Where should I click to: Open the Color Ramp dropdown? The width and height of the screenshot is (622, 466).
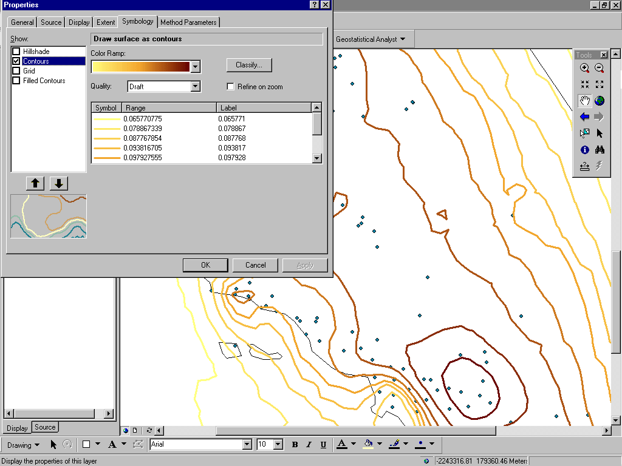point(196,66)
